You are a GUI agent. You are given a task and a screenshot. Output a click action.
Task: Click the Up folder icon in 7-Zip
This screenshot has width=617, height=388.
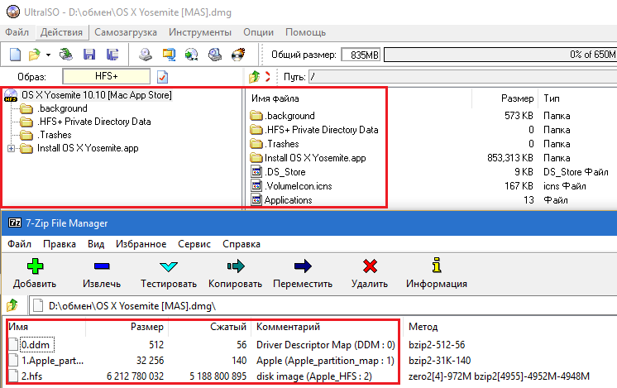tap(12, 306)
